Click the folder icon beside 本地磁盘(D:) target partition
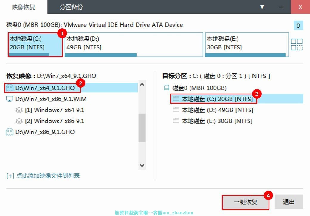The height and width of the screenshot is (216, 310). coord(176,110)
